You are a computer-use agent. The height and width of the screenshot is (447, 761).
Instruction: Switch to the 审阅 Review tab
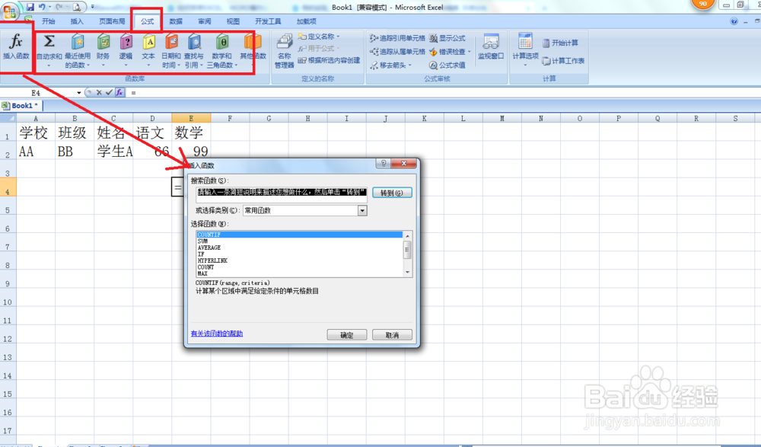click(204, 21)
